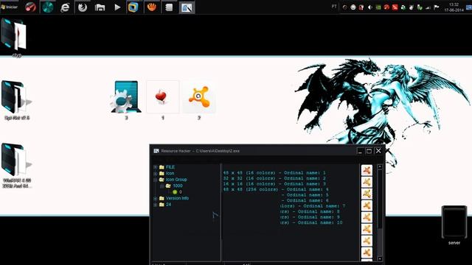The image size is (472, 265).
Task: Click the '16 x 16 (16 colors)' line
Action: [x=274, y=184]
